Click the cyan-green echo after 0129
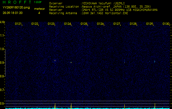 (x=155, y=62)
